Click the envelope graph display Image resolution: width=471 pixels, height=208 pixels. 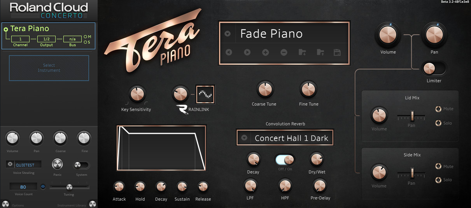click(x=161, y=148)
